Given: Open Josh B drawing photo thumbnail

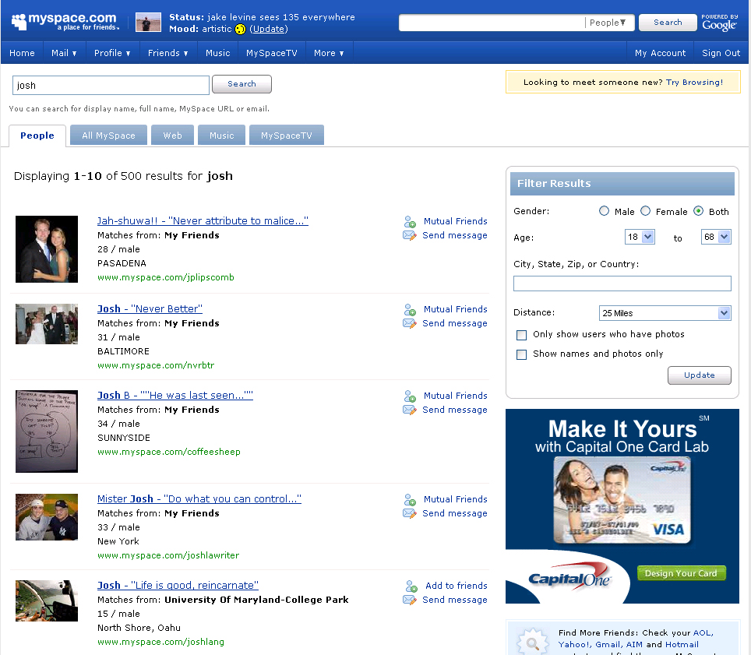Looking at the screenshot, I should 47,431.
